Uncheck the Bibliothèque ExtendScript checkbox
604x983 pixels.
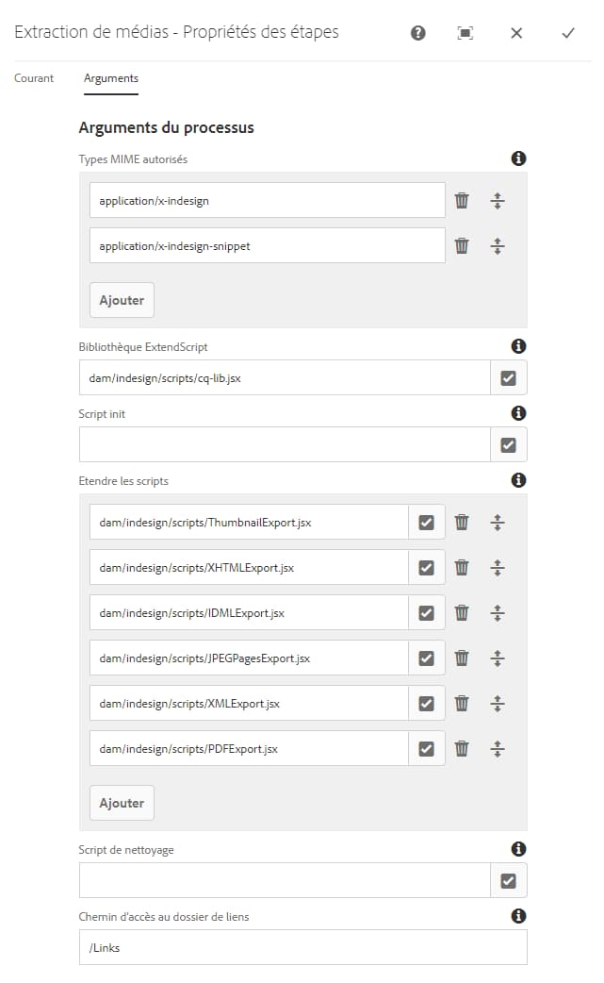coord(510,376)
